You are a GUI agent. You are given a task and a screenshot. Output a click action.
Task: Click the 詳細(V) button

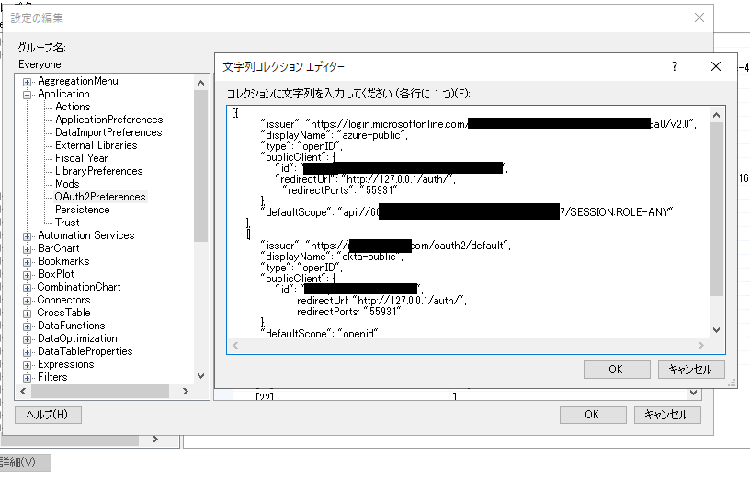pos(24,463)
